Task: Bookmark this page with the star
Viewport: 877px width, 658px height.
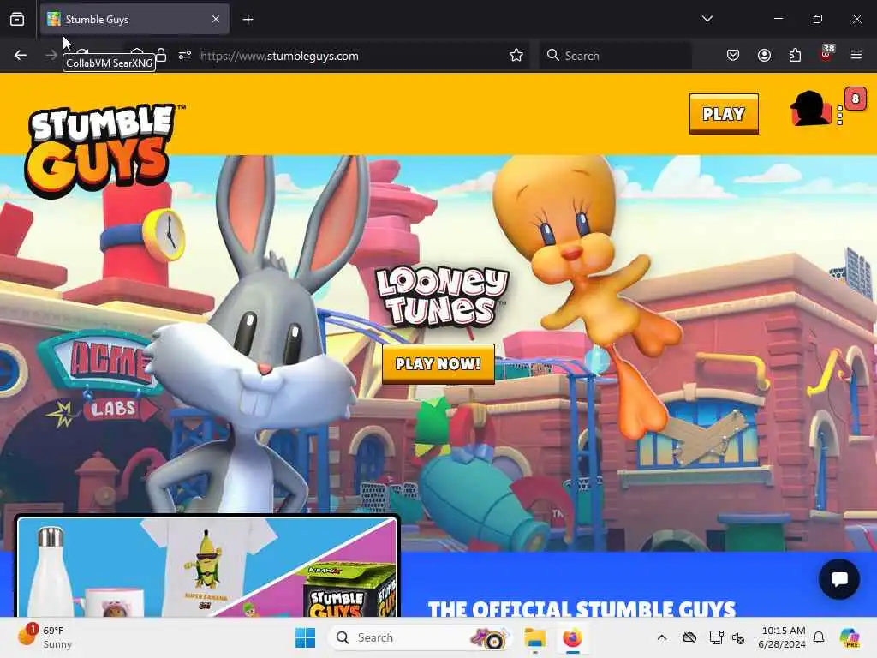Action: pos(516,56)
